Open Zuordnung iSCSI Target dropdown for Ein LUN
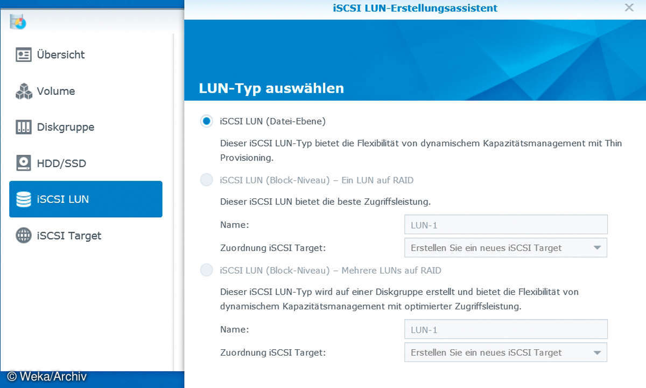The width and height of the screenshot is (646, 388). [505, 248]
